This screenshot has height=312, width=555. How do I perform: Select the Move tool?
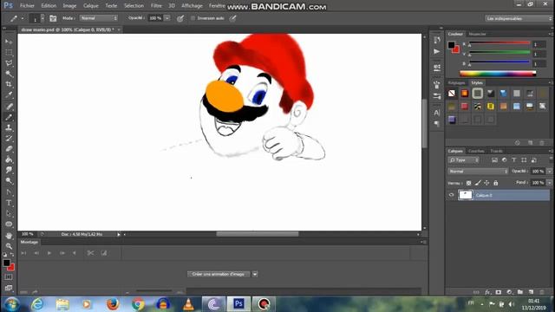[9, 42]
